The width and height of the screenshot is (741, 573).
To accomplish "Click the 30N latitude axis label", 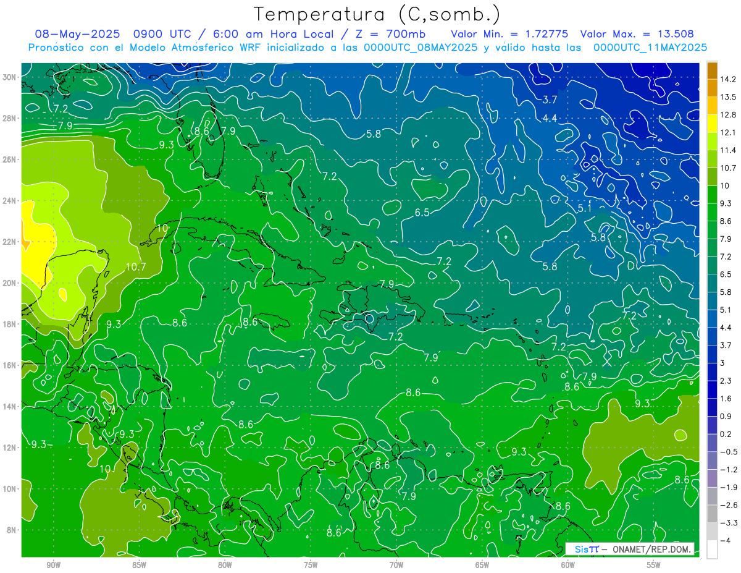I will [x=9, y=77].
